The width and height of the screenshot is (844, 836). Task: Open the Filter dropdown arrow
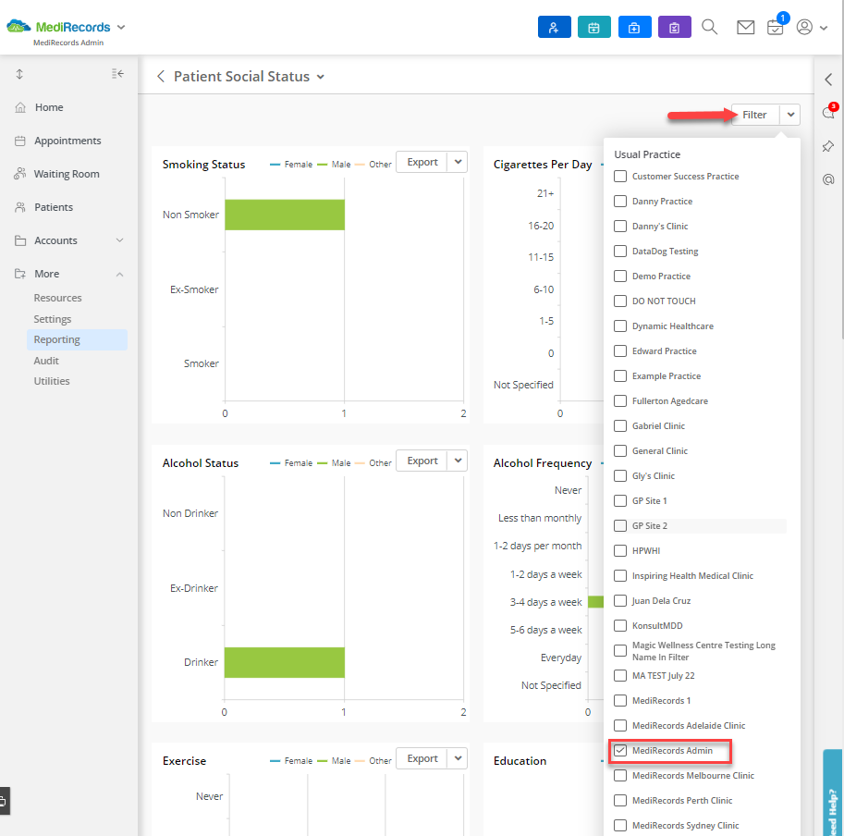(790, 115)
